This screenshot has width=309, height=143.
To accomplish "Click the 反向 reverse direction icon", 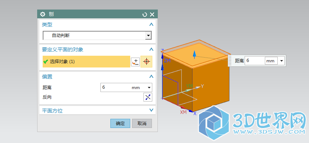I will 148,97.
